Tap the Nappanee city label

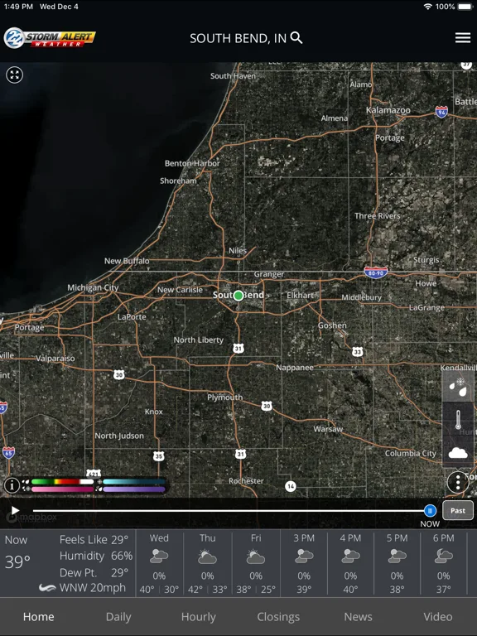[x=295, y=368]
